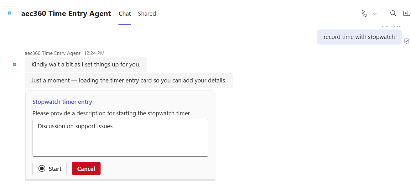Click the "Just a moment" loading message

click(129, 81)
